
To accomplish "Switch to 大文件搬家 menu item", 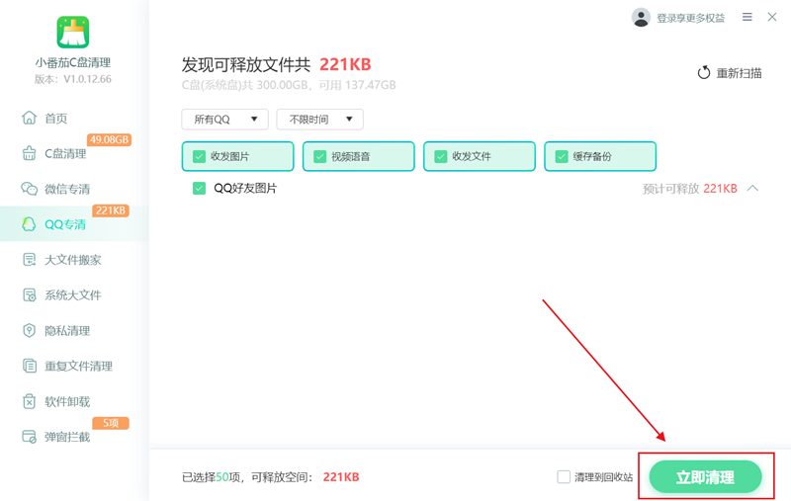I will tap(75, 260).
